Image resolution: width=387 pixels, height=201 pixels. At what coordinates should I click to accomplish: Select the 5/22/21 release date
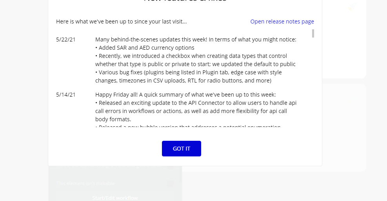pyautogui.click(x=65, y=39)
